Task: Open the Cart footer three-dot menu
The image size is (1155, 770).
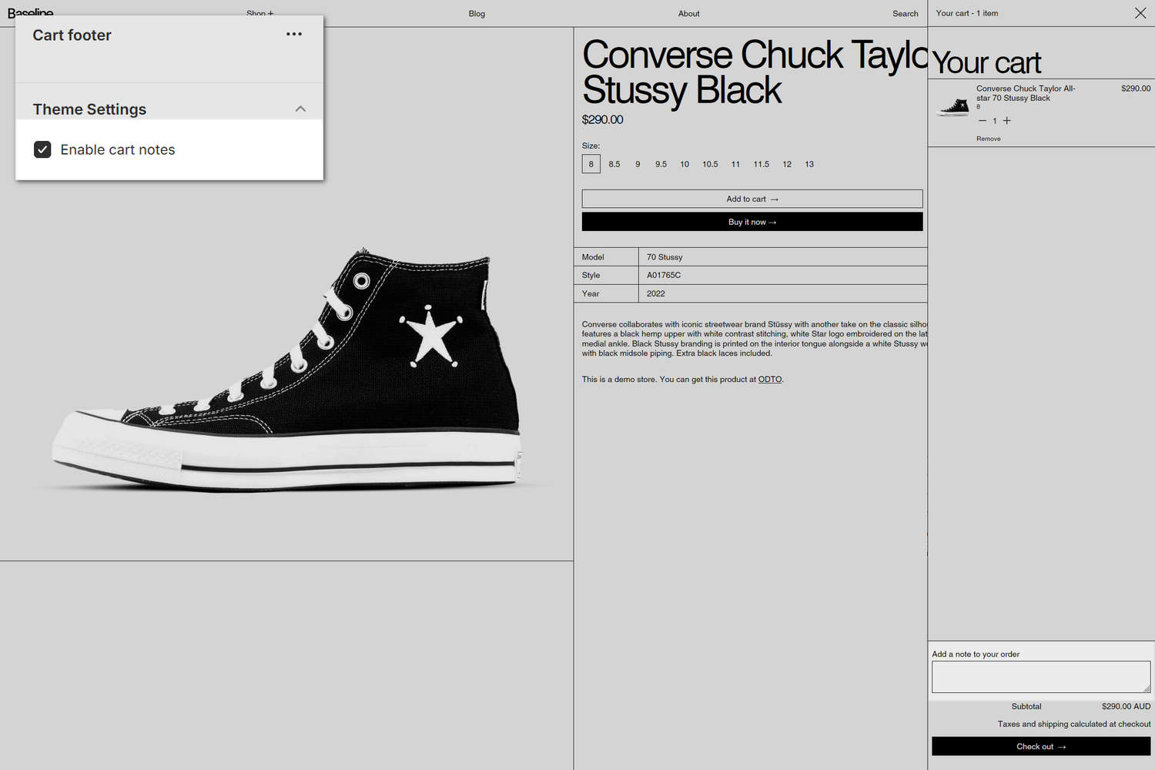Action: pyautogui.click(x=293, y=34)
